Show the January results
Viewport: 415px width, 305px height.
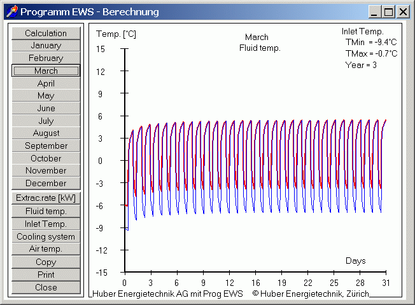click(46, 46)
